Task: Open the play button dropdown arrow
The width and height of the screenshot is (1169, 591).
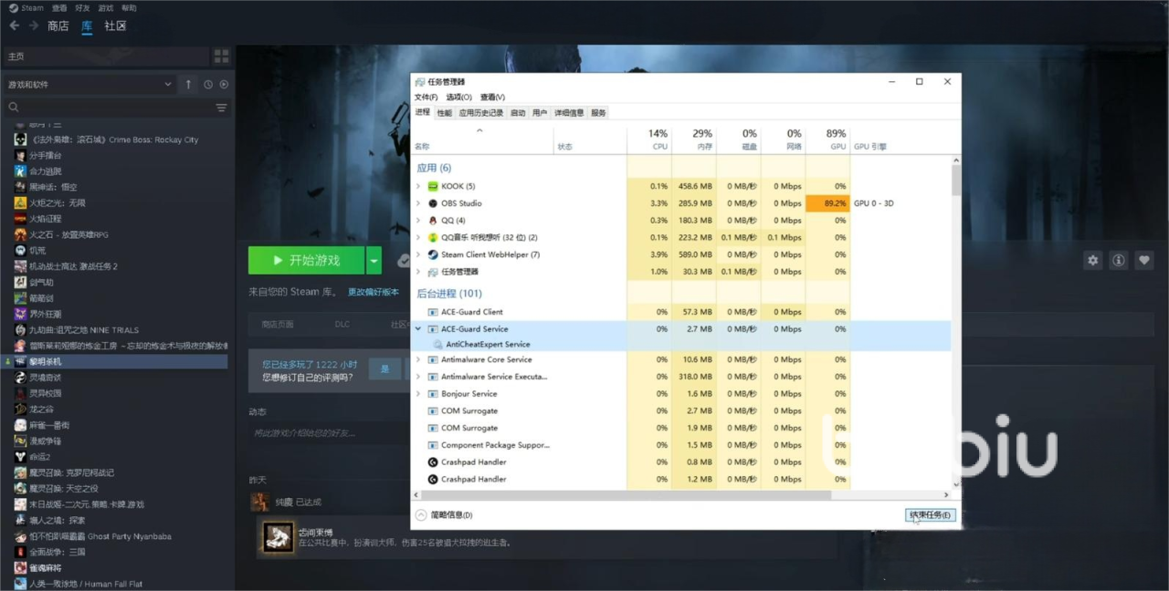Action: tap(374, 261)
